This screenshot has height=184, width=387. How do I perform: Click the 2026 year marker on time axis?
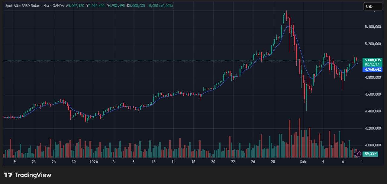(94, 161)
